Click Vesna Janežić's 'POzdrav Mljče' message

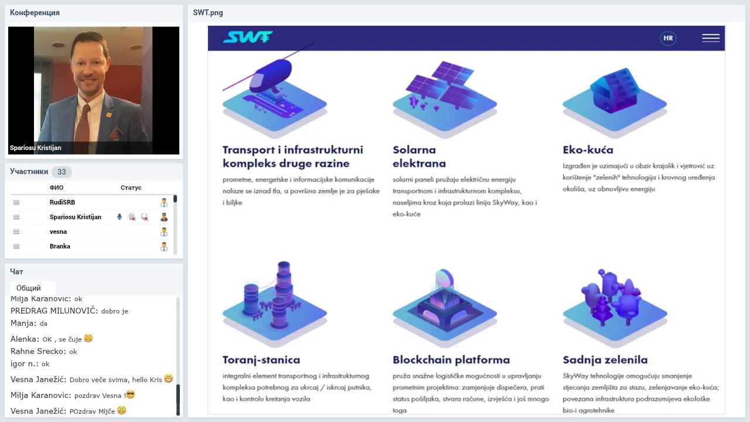tap(69, 411)
